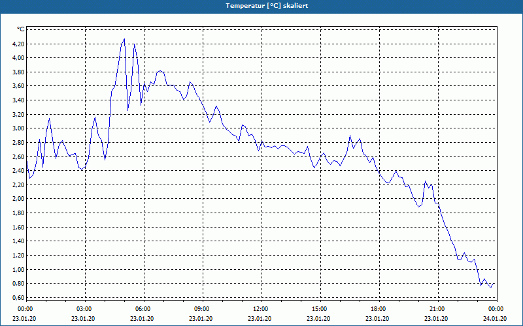Click the '03:00' time label
Image resolution: width=523 pixels, height=326 pixels.
pyautogui.click(x=86, y=309)
